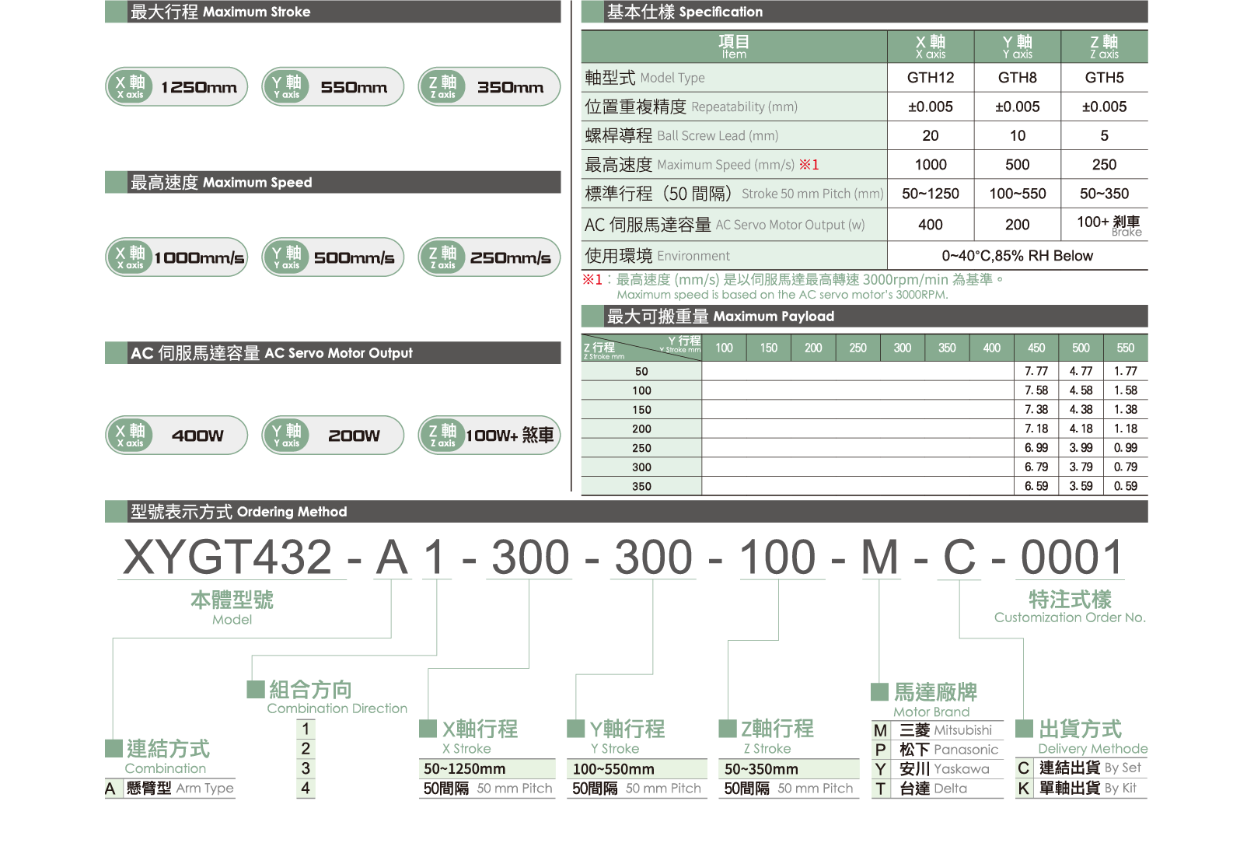Click the Z axis badge beside 350mm

442,86
